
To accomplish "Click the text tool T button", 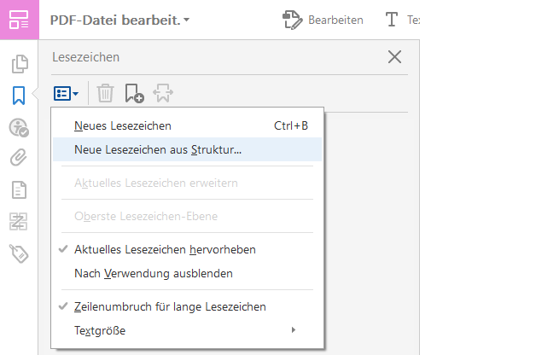I will pos(393,20).
